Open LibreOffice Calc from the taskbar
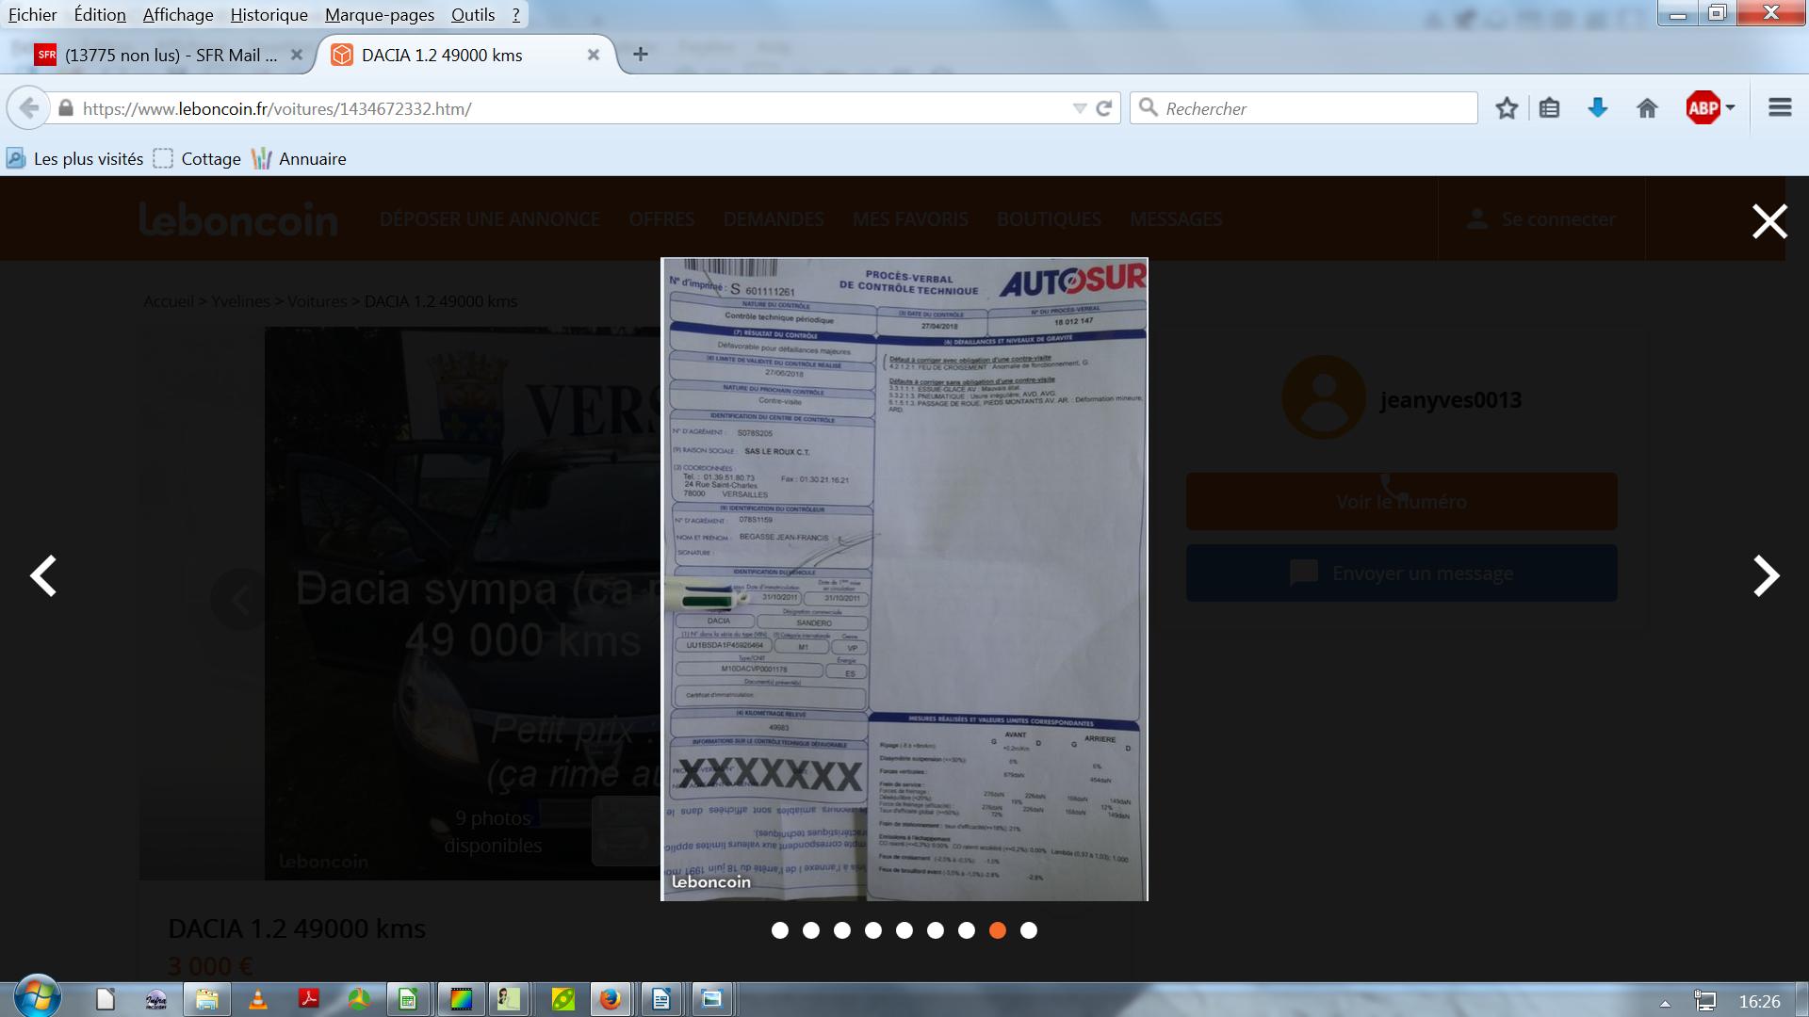This screenshot has height=1017, width=1809. pos(408,999)
